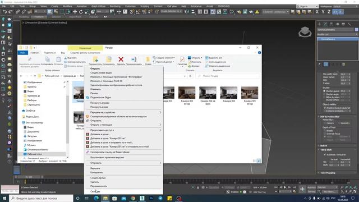This screenshot has height=202, width=359.
Task: Switch to the Вид tab in Explorer
Action: click(x=62, y=53)
